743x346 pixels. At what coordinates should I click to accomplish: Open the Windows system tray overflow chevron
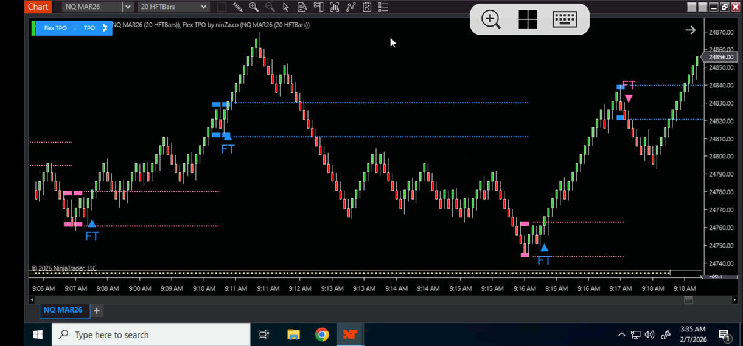(x=621, y=334)
